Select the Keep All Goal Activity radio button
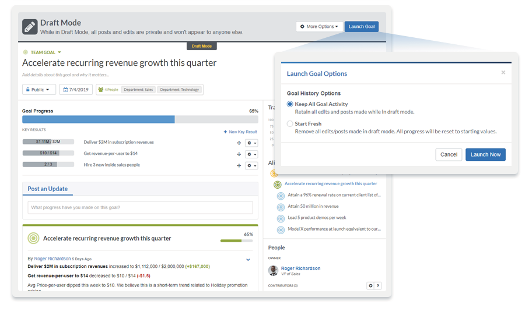This screenshot has width=525, height=311. (290, 104)
